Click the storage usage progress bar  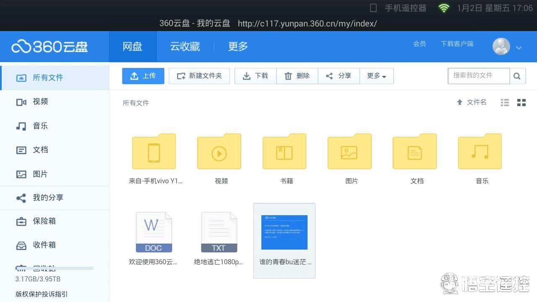click(x=55, y=268)
